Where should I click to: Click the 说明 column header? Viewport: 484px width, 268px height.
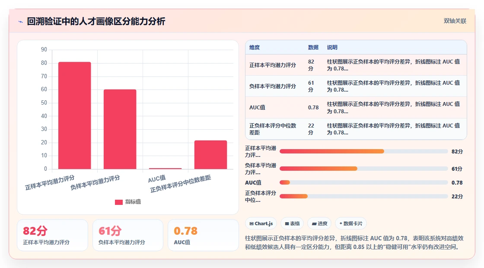[332, 47]
